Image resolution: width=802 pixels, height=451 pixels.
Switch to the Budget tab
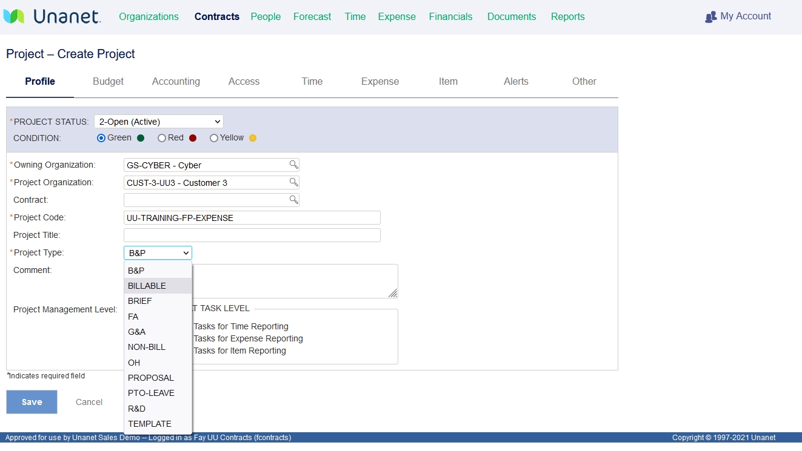108,81
